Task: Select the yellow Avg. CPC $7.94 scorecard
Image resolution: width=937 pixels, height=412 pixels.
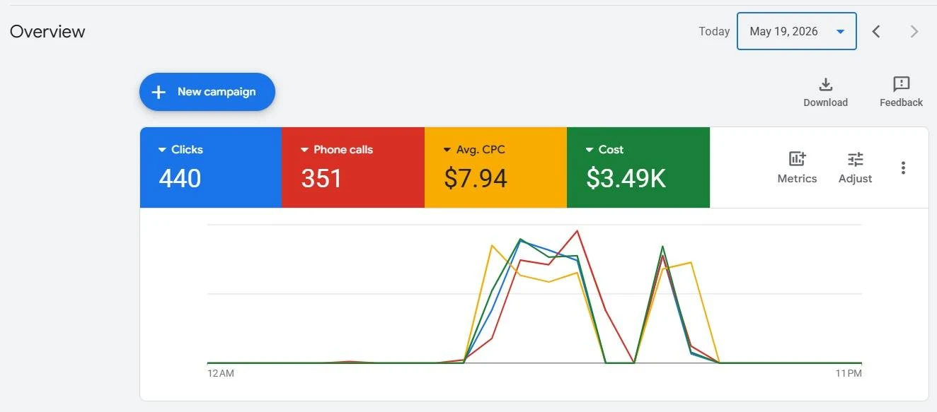Action: tap(495, 167)
